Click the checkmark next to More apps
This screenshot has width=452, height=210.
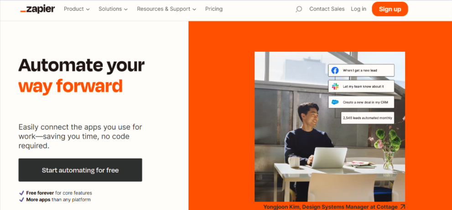pyautogui.click(x=21, y=200)
